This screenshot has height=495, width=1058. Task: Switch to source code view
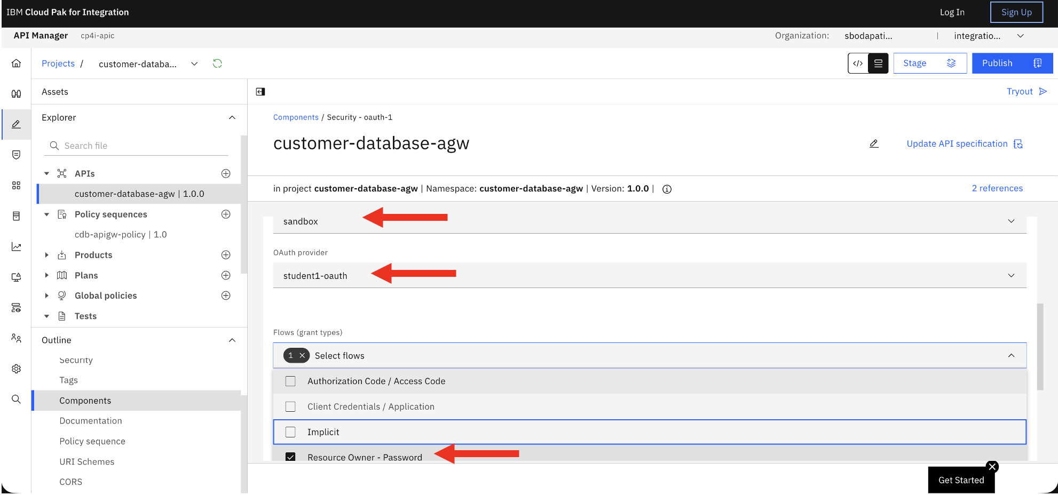[858, 63]
